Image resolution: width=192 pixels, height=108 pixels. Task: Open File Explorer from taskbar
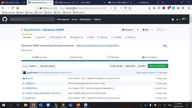pos(25,105)
